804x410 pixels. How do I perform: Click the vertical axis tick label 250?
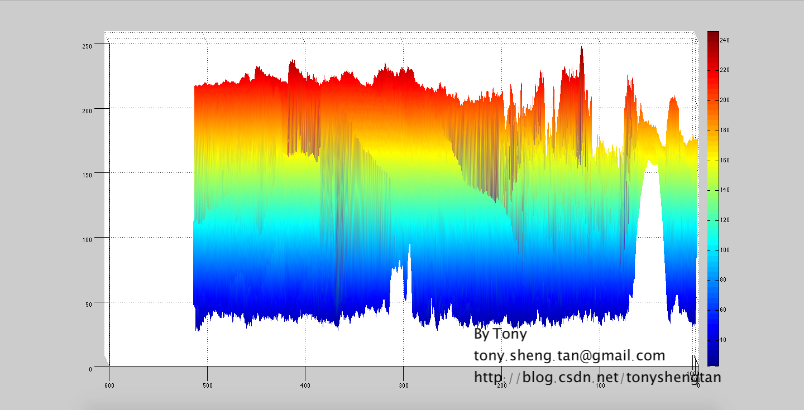tap(87, 46)
